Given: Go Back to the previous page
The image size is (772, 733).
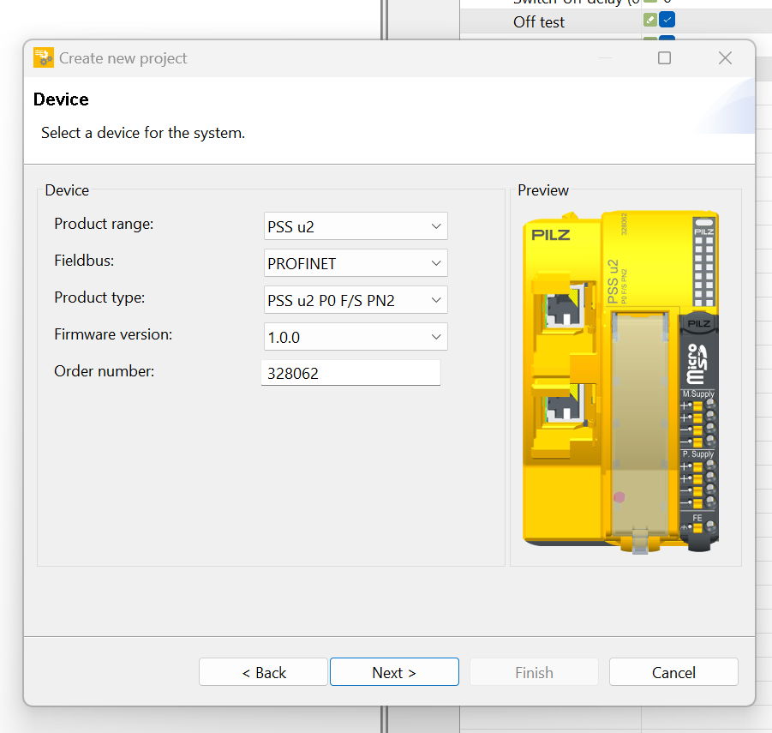Looking at the screenshot, I should click(263, 672).
